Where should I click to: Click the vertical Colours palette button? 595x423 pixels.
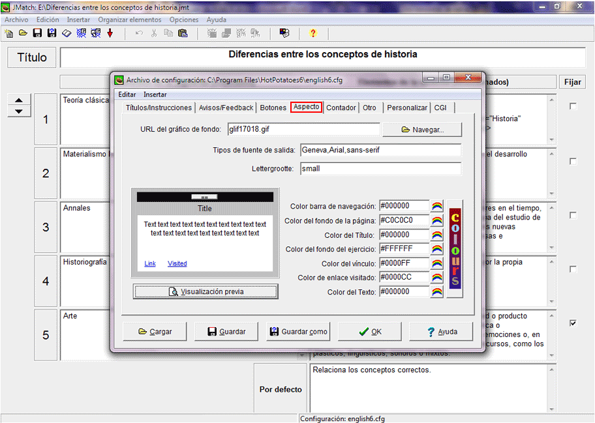click(455, 249)
